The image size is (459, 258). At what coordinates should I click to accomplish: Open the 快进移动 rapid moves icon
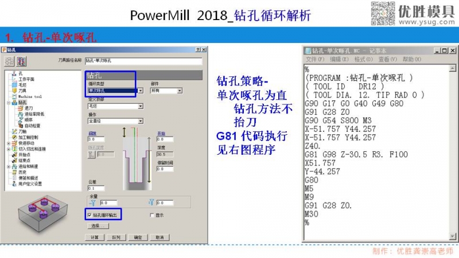tap(14, 143)
